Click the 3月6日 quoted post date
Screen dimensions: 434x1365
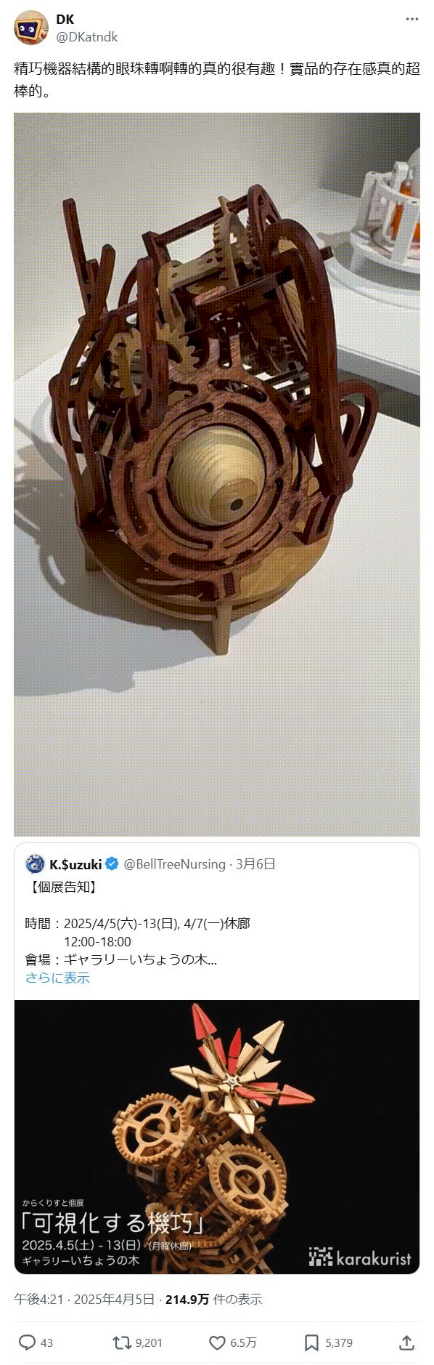(x=255, y=863)
